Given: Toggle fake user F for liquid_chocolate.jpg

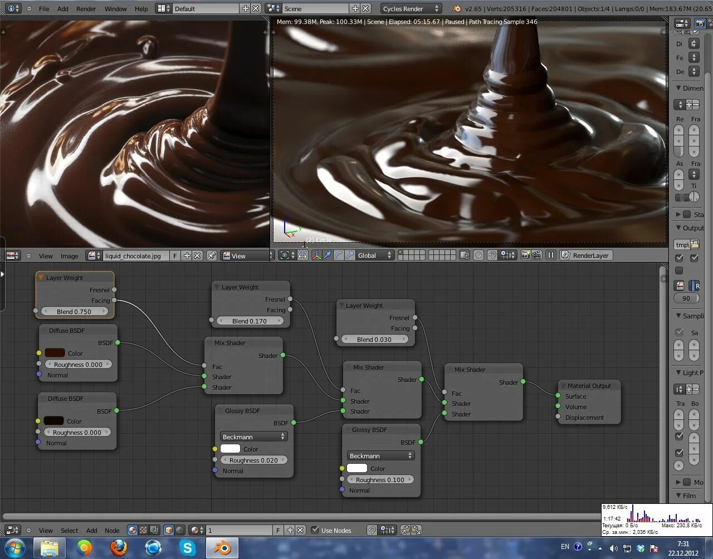Looking at the screenshot, I should [x=175, y=256].
